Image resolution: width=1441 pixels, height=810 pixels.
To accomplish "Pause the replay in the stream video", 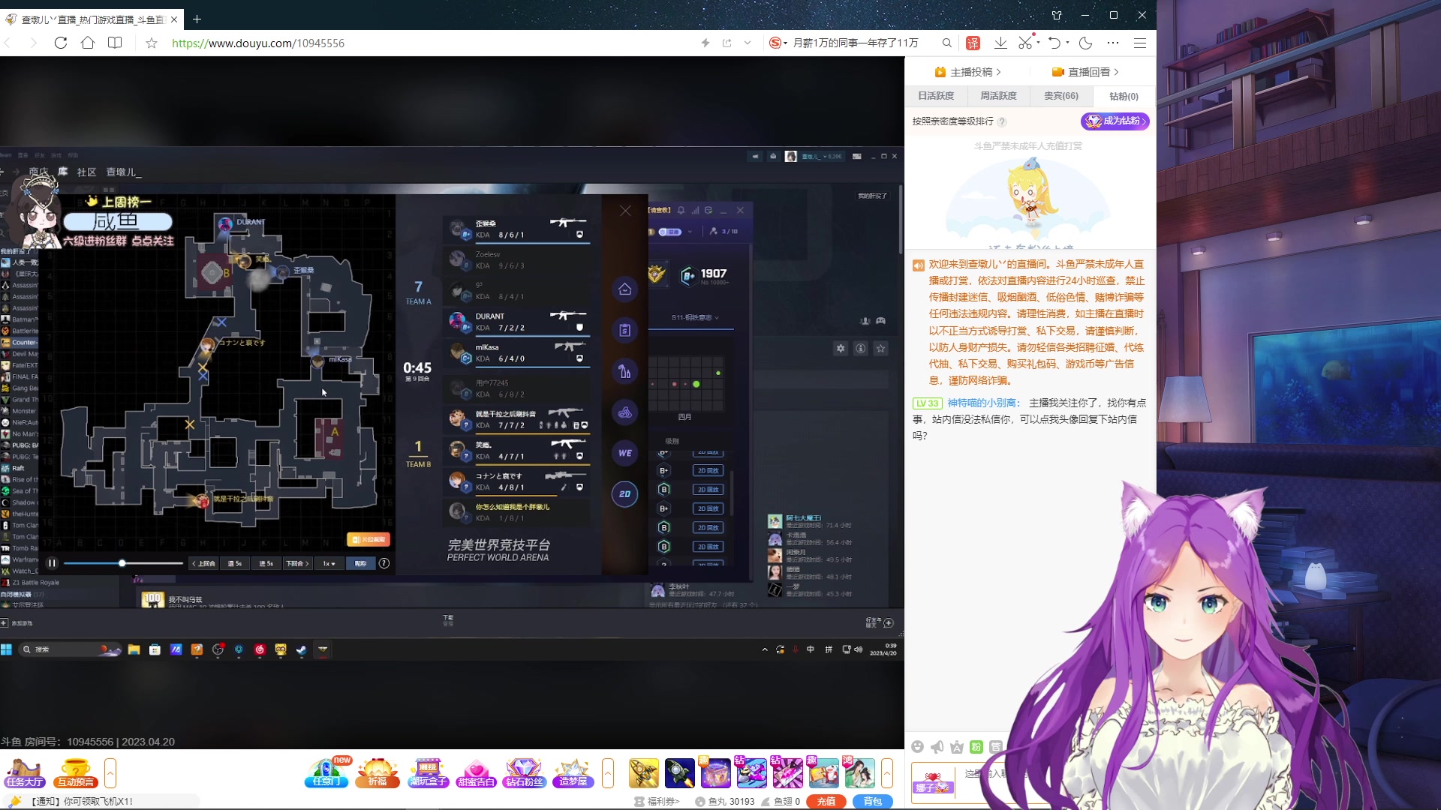I will 52,563.
